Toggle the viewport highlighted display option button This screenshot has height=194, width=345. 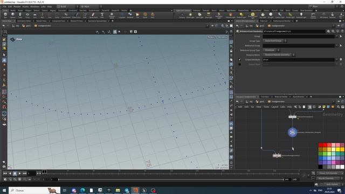pyautogui.click(x=115, y=32)
